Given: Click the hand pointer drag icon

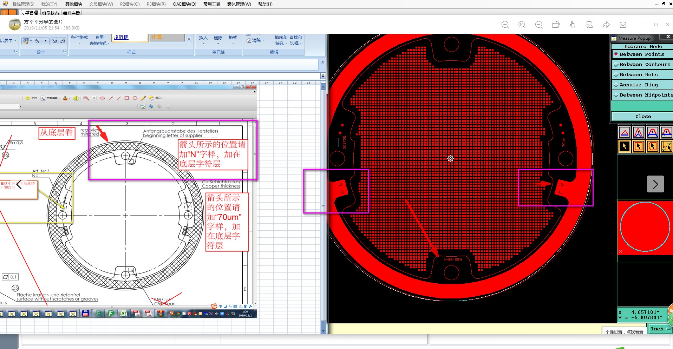Looking at the screenshot, I should [573, 25].
